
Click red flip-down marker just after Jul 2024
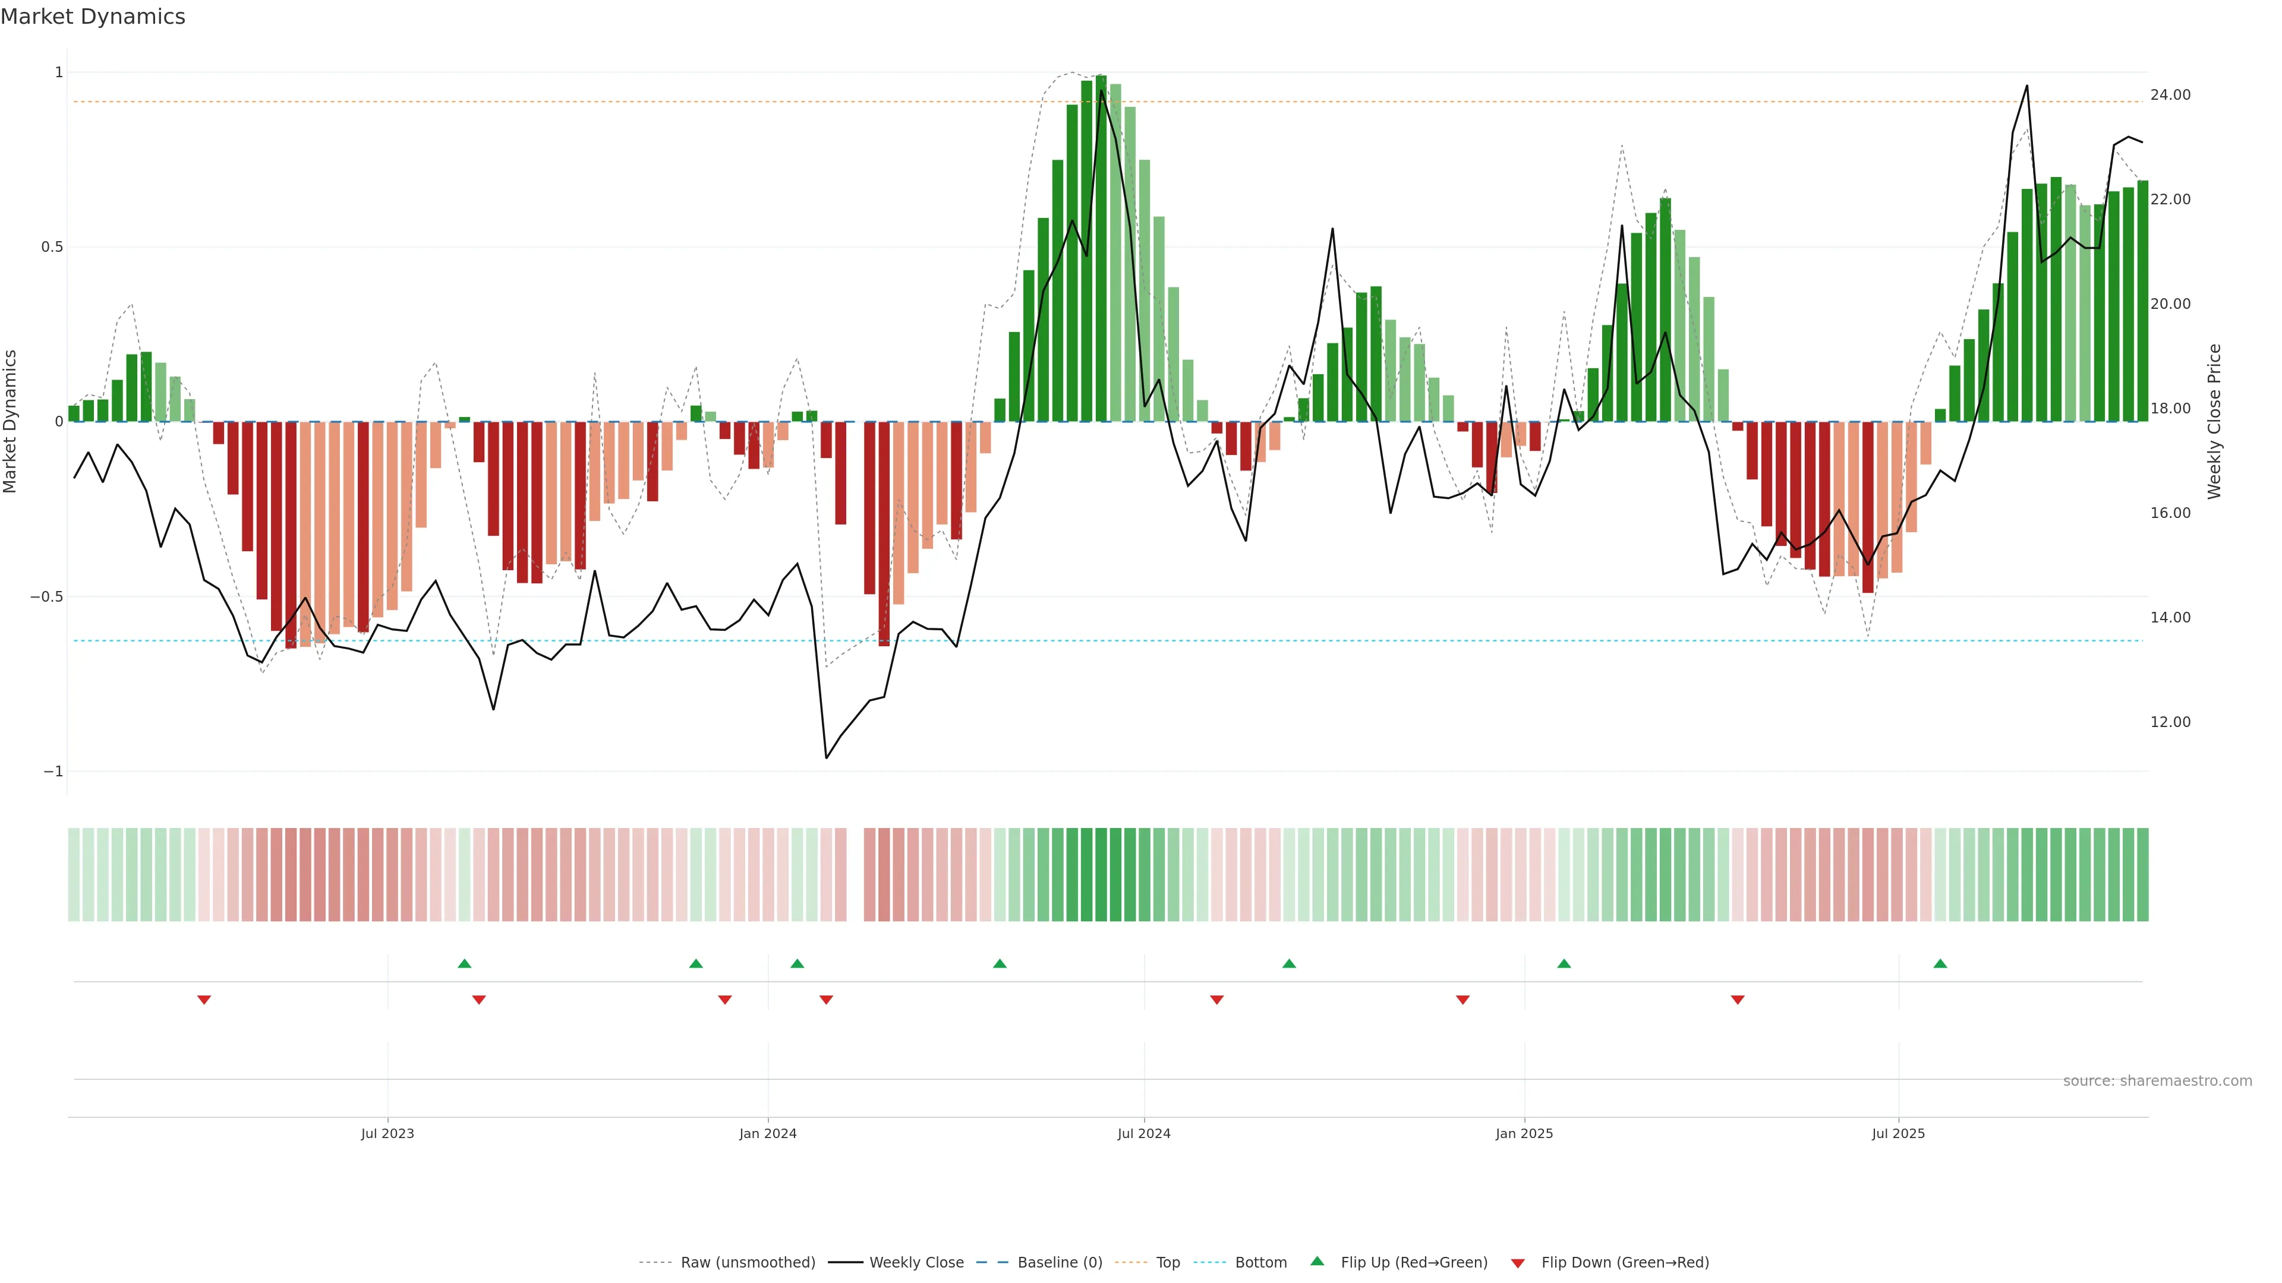point(1216,1000)
